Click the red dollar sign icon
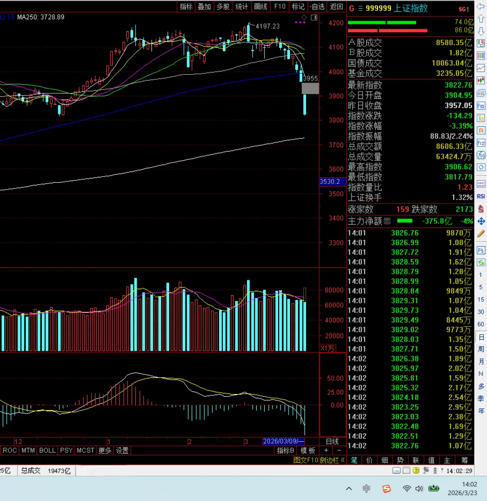 [x=481, y=209]
